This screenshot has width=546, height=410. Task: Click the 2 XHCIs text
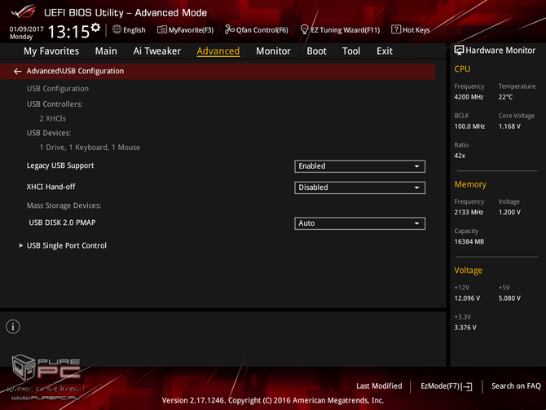[x=53, y=118]
